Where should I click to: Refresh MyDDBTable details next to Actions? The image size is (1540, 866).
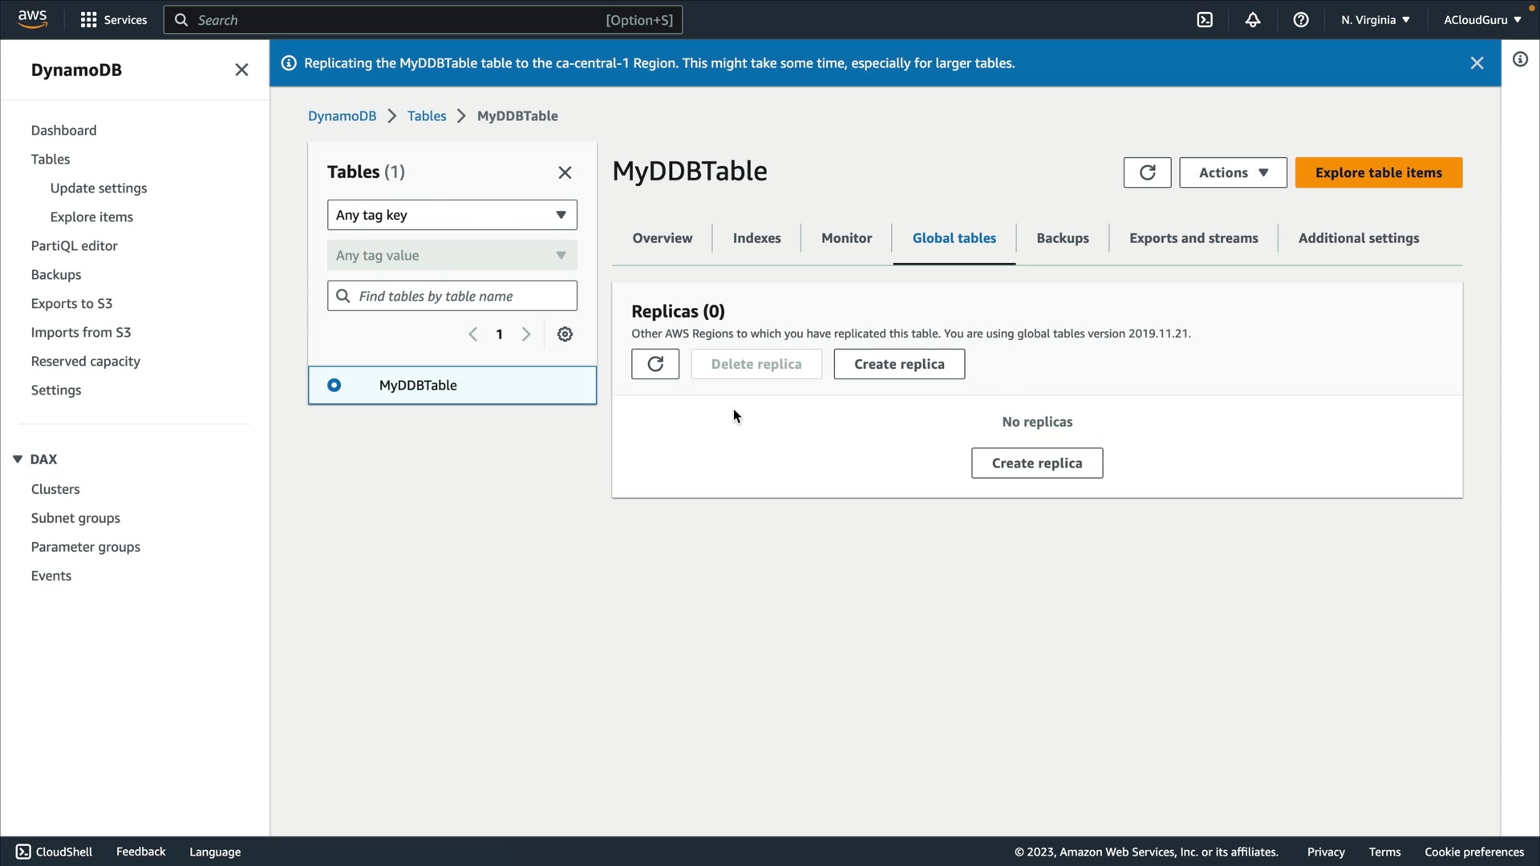click(x=1147, y=172)
